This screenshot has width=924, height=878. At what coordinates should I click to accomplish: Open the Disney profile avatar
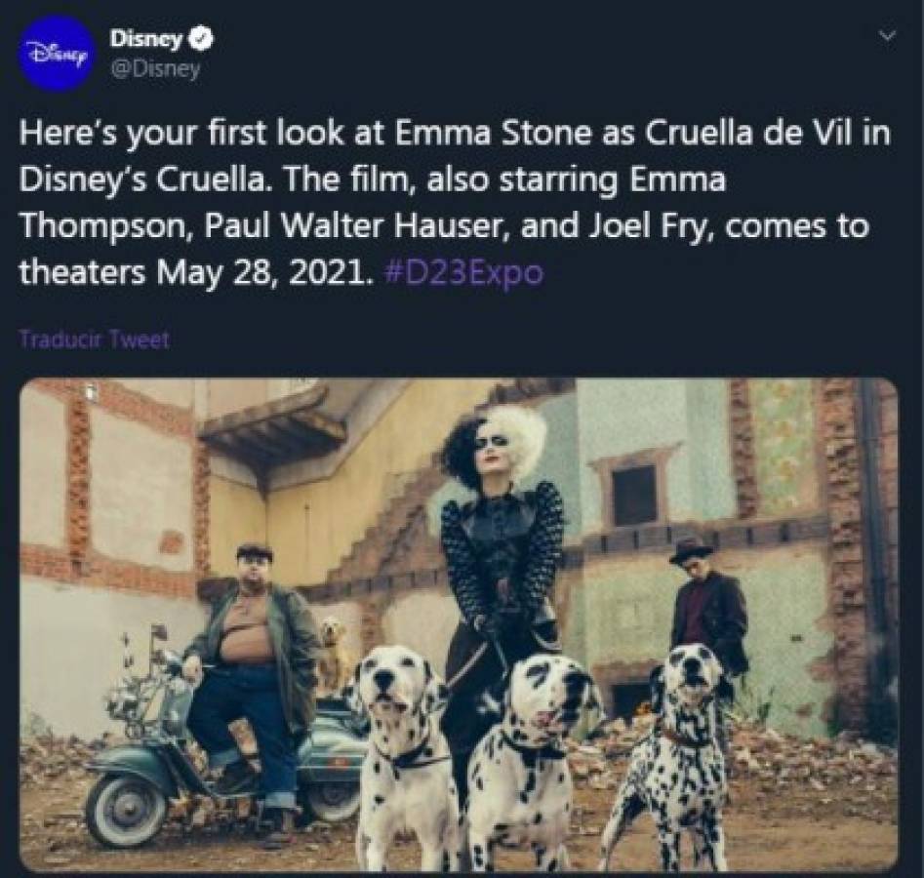click(x=56, y=55)
